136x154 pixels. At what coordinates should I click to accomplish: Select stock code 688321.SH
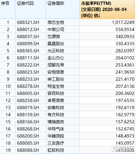pyautogui.click(x=28, y=22)
